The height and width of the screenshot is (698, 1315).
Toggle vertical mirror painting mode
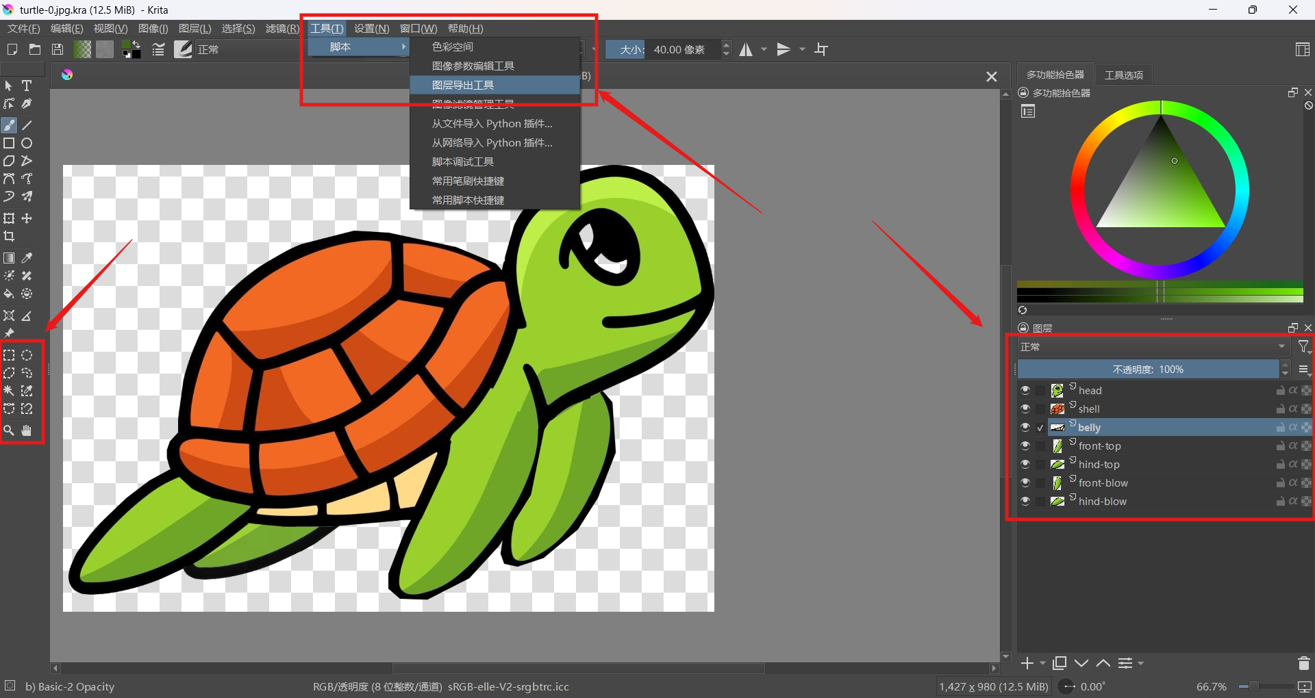click(x=784, y=49)
